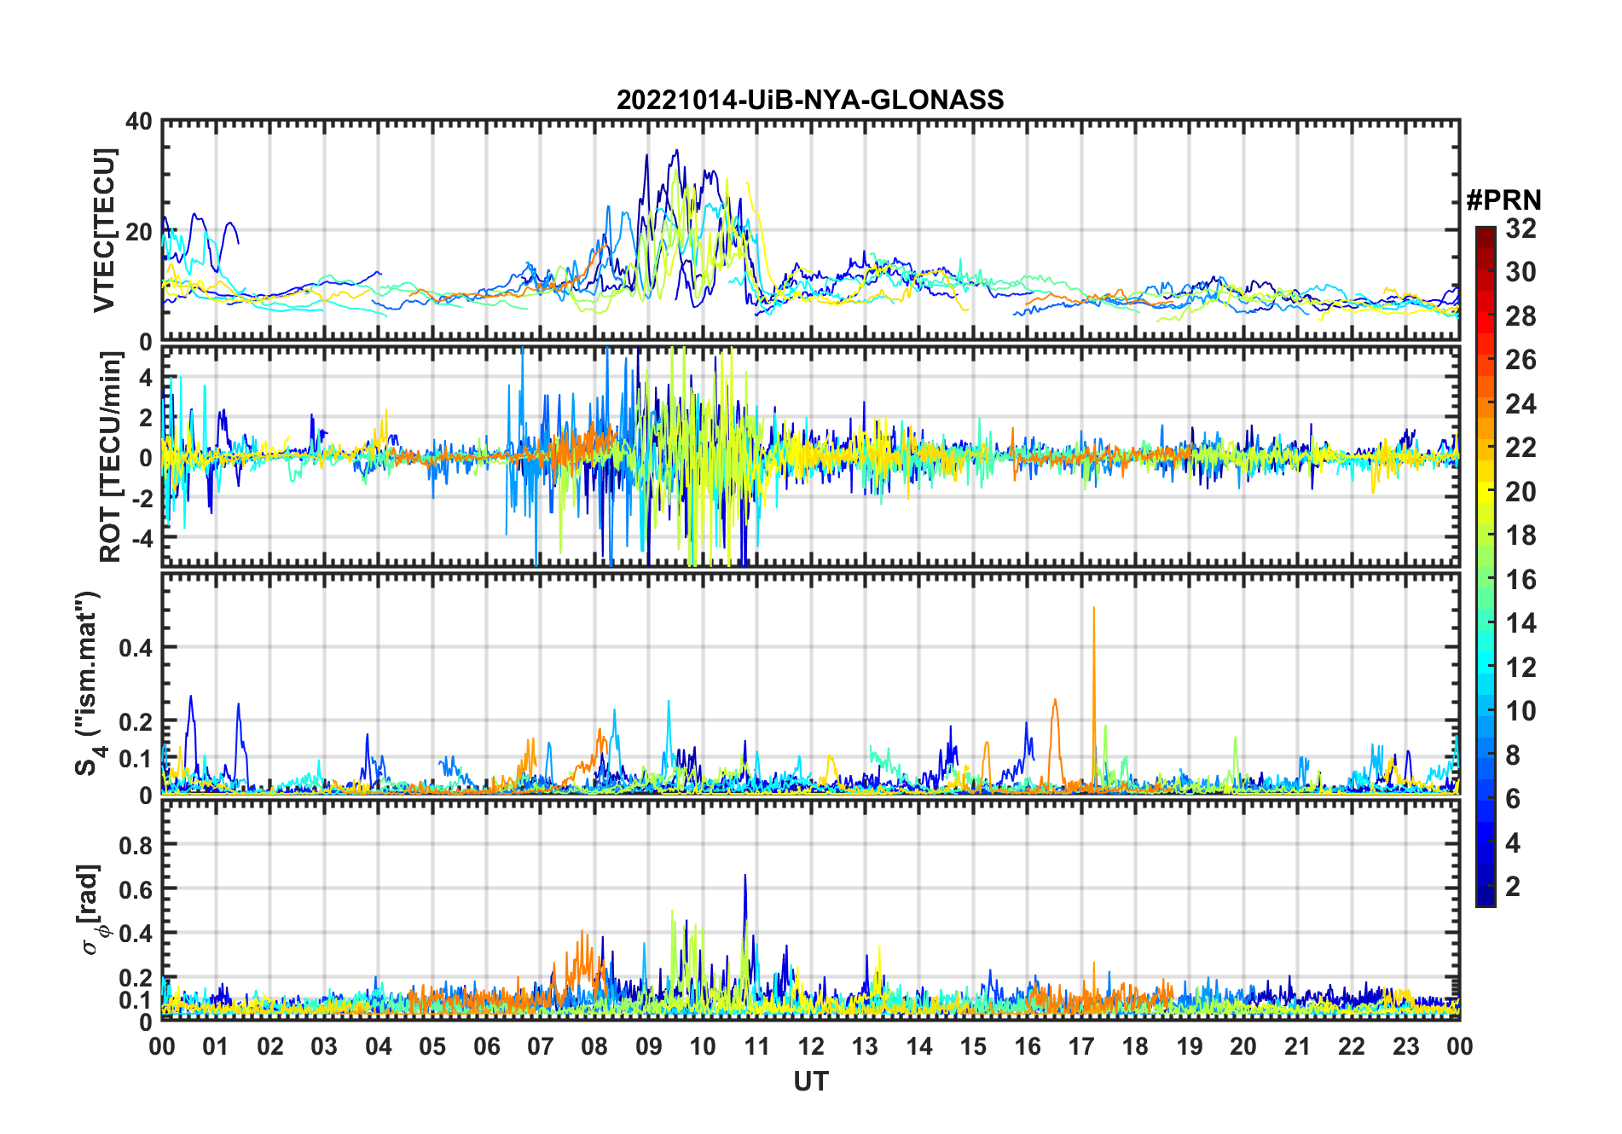Image resolution: width=1622 pixels, height=1134 pixels.
Task: Select colorbar tick label 24
Action: point(1521,404)
